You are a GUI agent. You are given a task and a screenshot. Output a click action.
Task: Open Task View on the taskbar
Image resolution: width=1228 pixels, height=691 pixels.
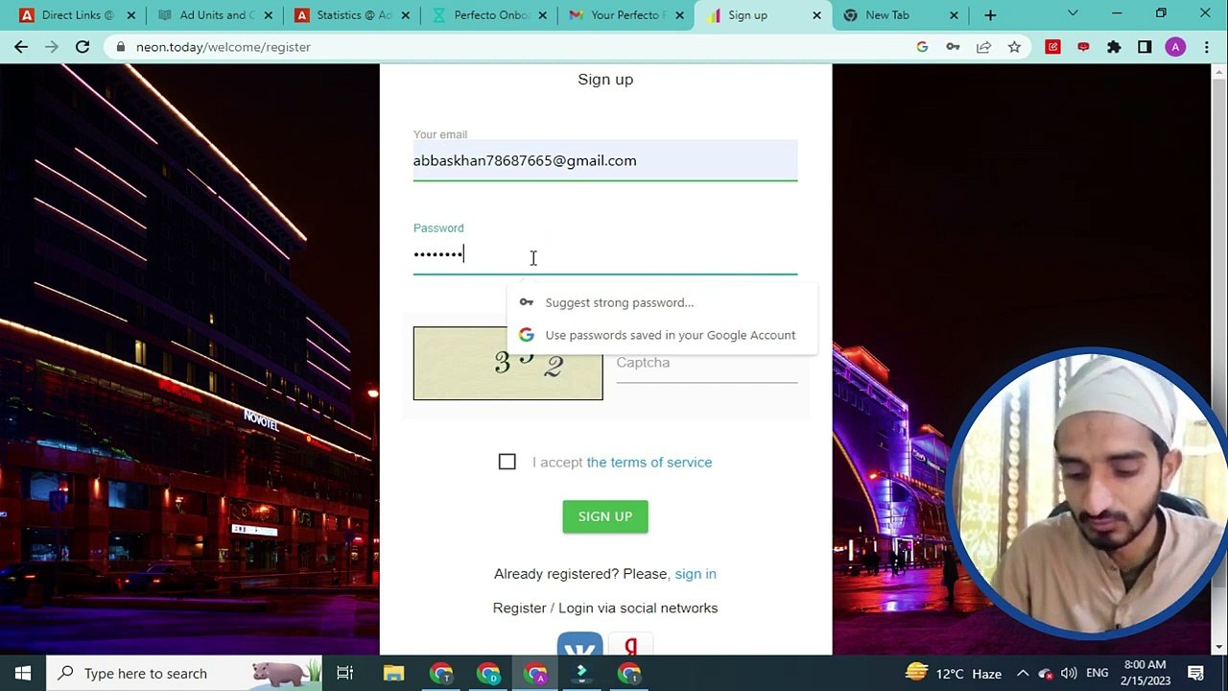coord(344,673)
